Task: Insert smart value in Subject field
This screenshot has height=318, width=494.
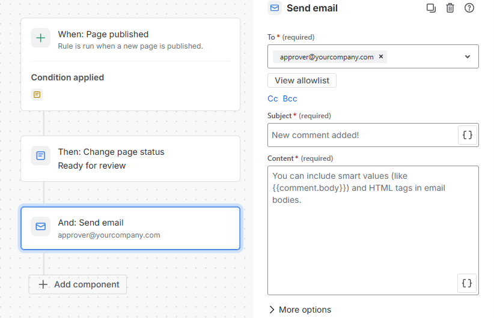Action: click(x=467, y=135)
